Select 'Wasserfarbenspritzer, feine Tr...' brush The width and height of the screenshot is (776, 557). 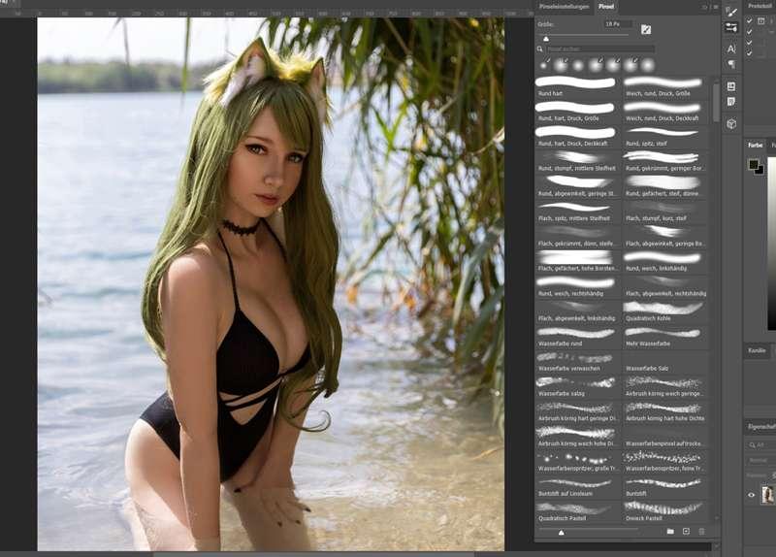tap(664, 462)
